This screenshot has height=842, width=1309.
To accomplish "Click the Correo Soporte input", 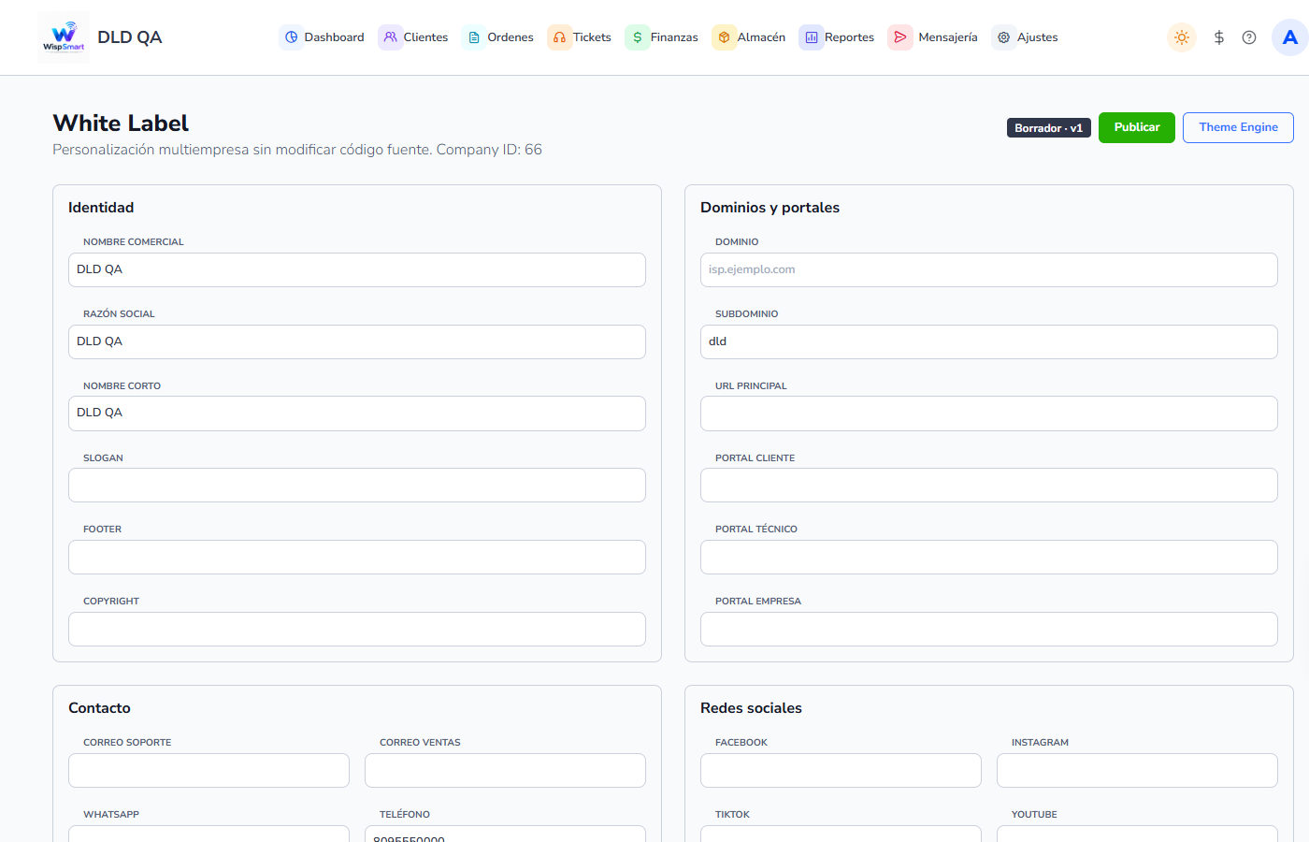I will [209, 770].
